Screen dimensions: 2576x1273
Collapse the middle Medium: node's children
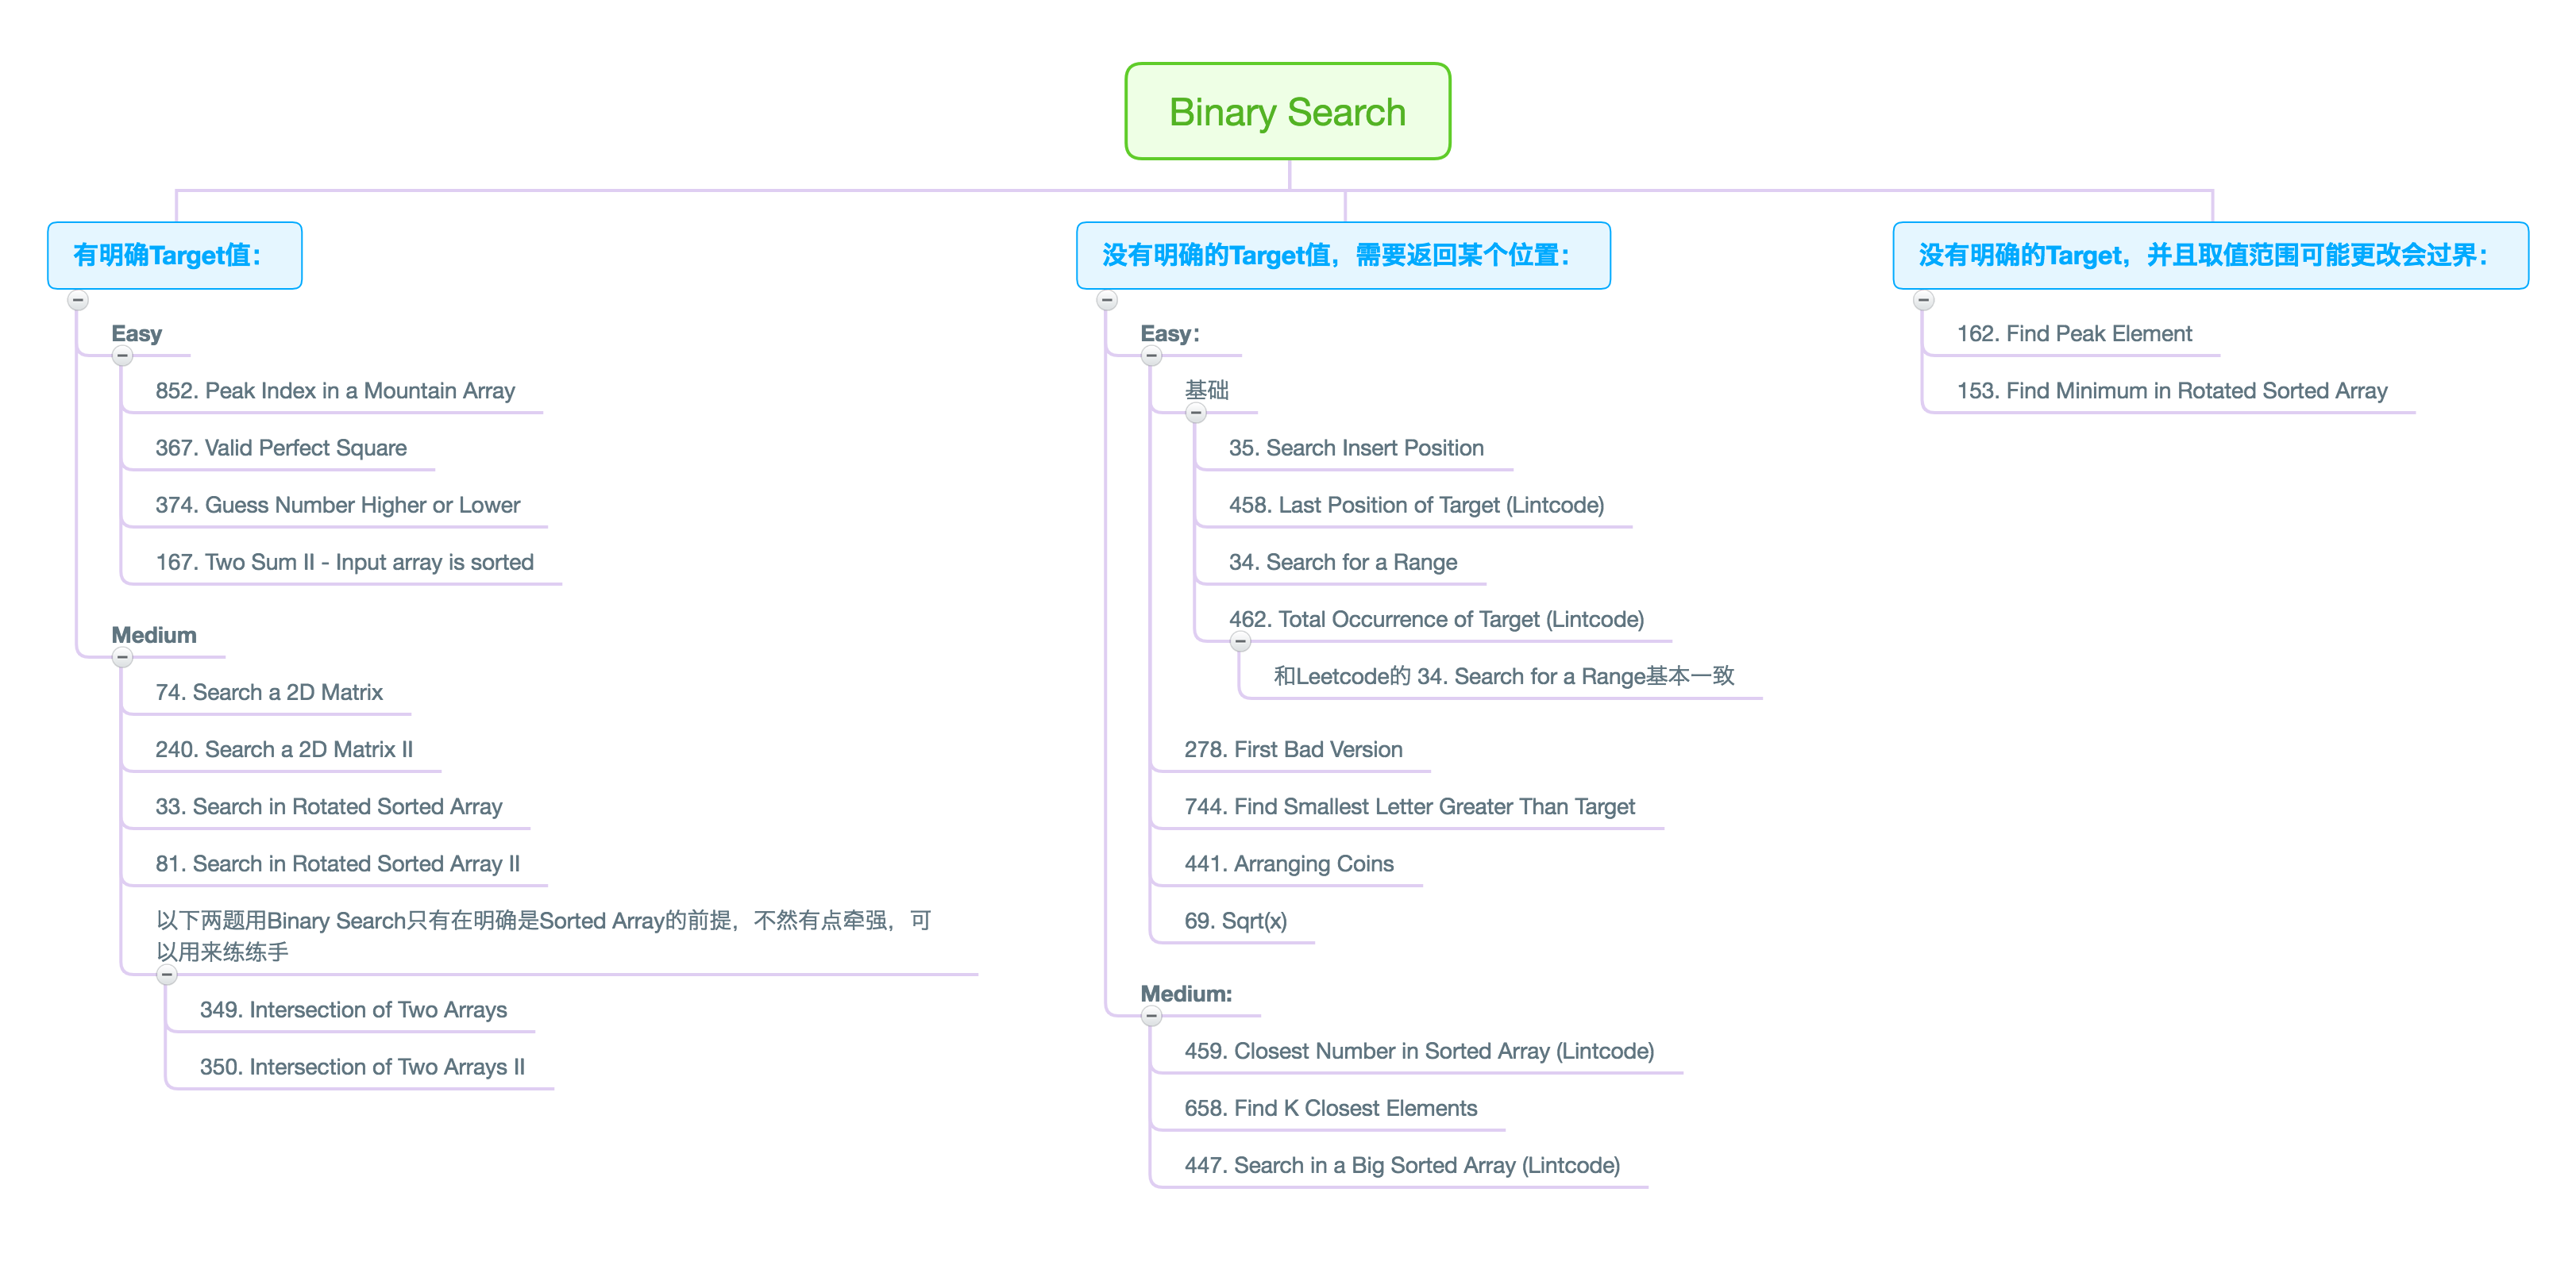tap(1152, 1016)
